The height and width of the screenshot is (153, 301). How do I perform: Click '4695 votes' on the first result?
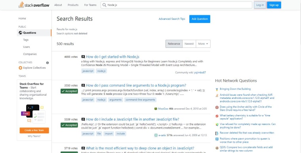71,57
